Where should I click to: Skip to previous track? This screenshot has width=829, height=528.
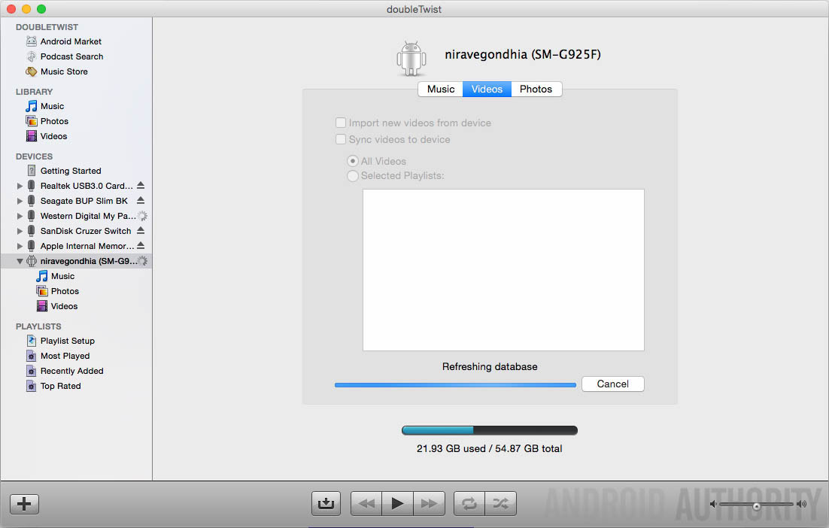pyautogui.click(x=366, y=504)
